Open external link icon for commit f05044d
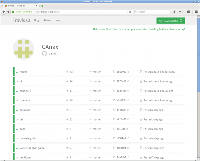Viewport: 200px width, 161px height. [128, 138]
